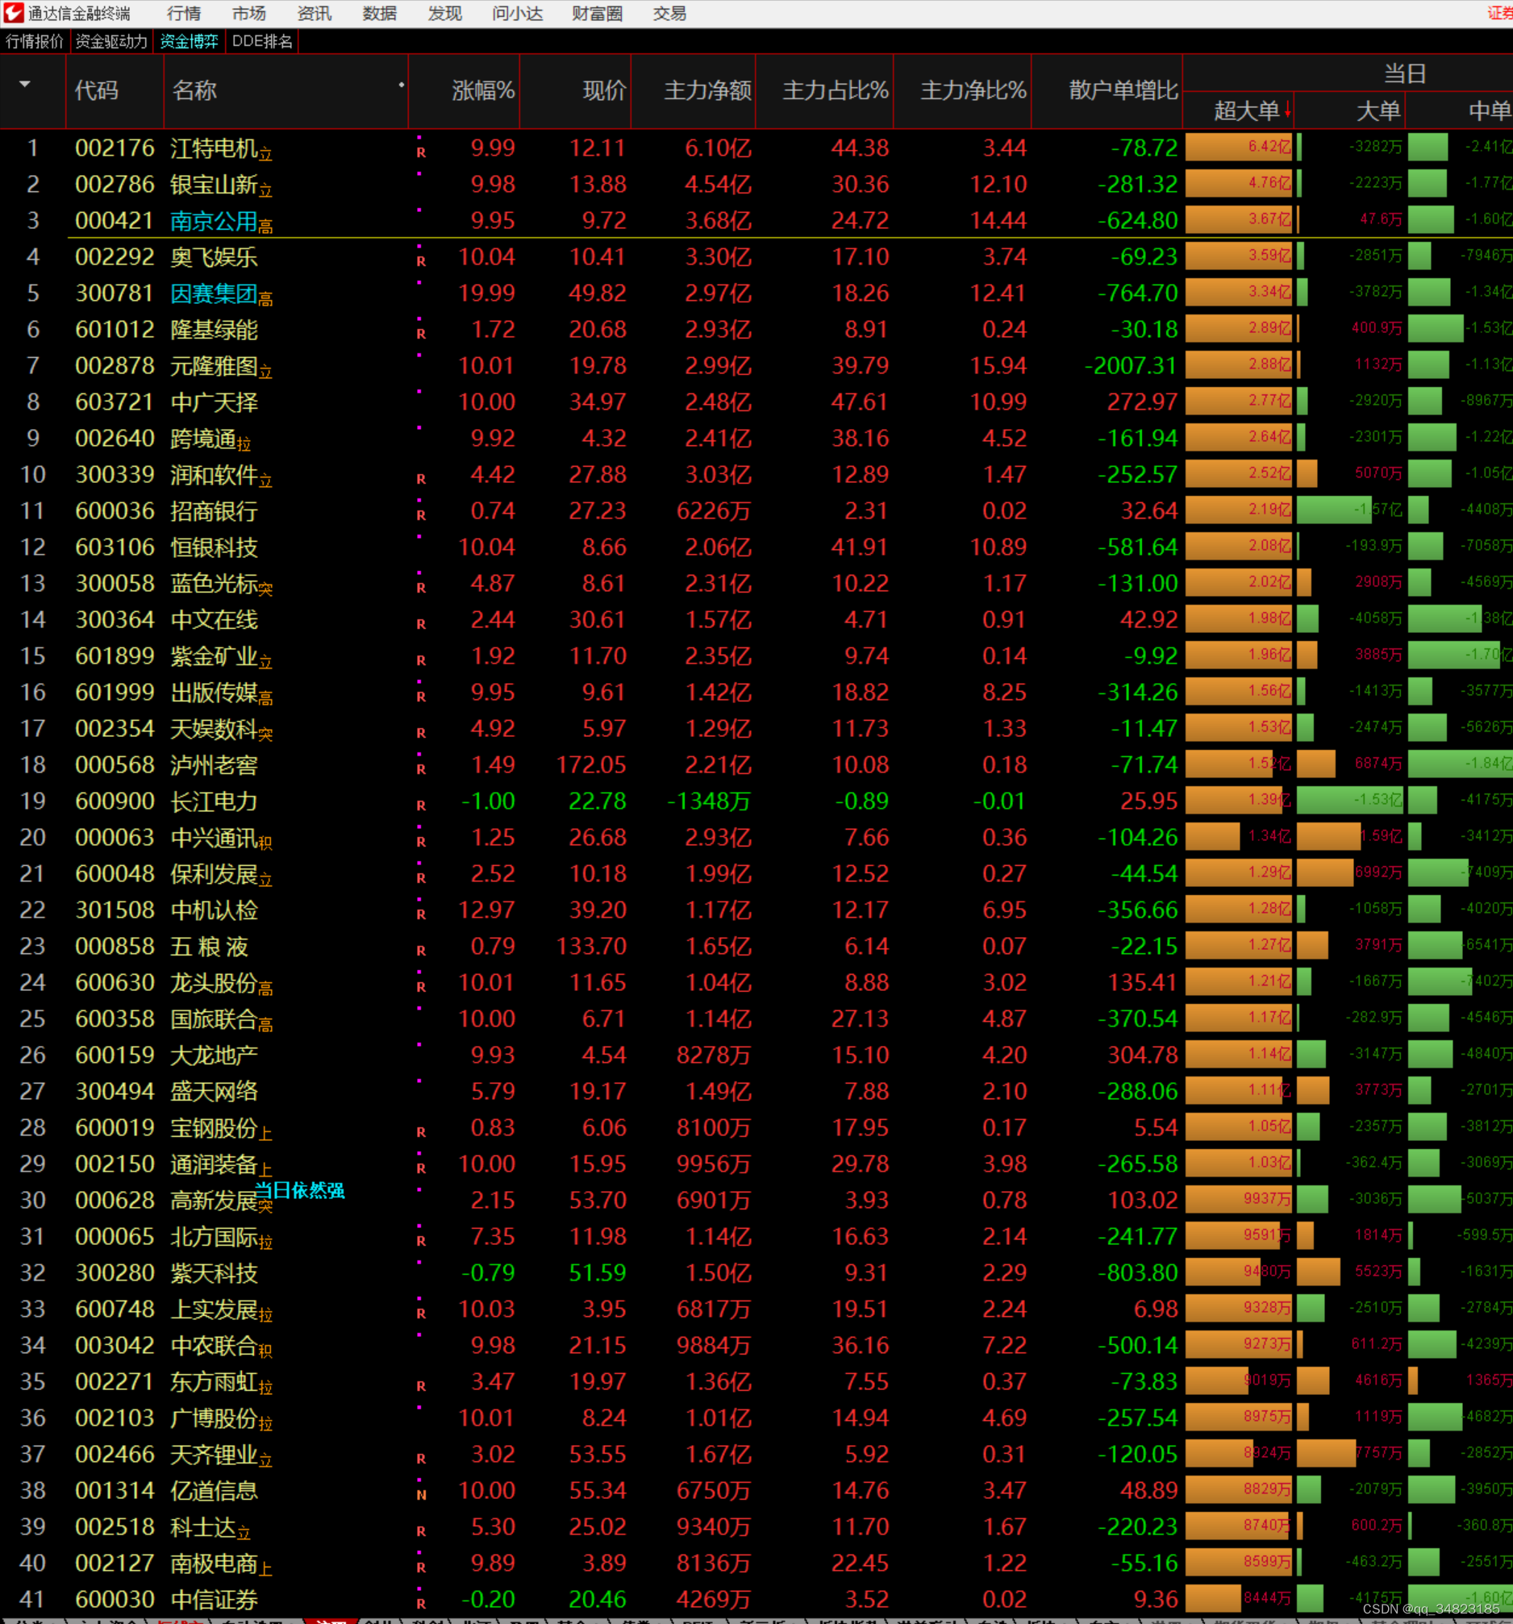Click 元隆雅图 散户单增比 value -2007.31
This screenshot has width=1513, height=1624.
click(x=1131, y=366)
